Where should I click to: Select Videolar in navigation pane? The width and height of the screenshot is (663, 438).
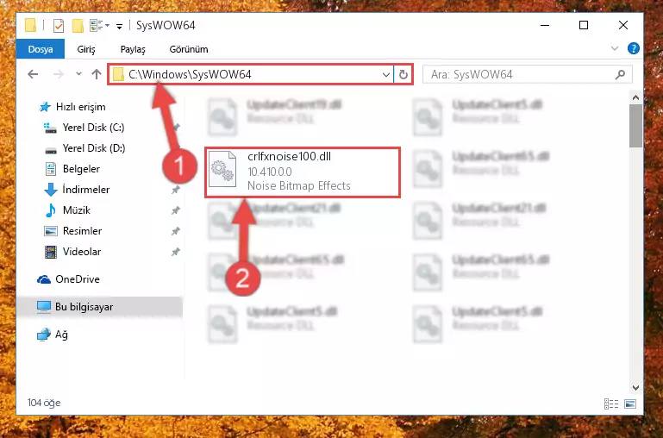tap(82, 252)
